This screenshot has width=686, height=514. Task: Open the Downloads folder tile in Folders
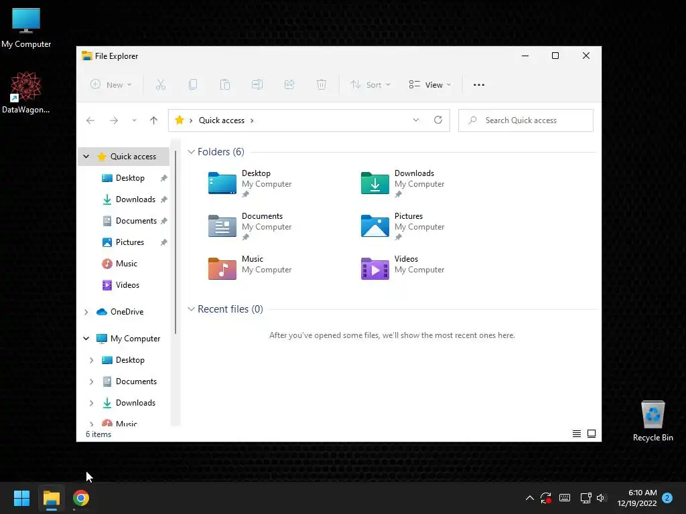coord(403,183)
